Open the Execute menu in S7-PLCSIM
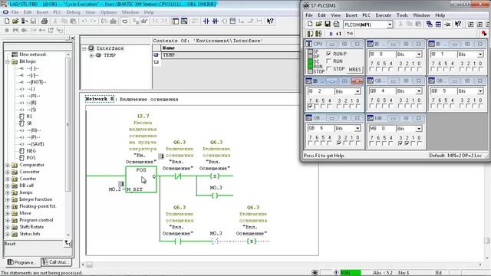 pos(384,15)
